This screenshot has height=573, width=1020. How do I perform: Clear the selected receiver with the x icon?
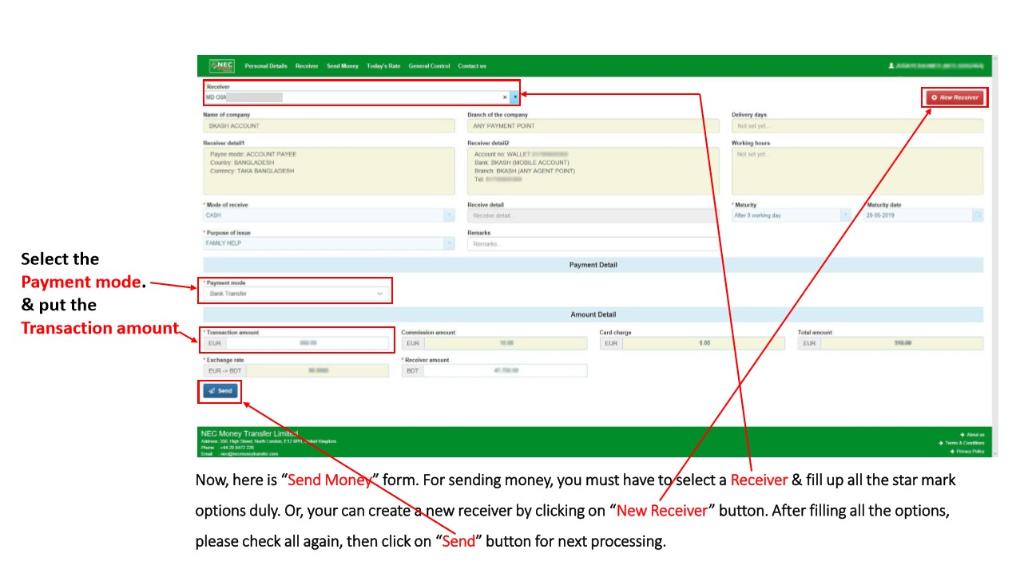[x=505, y=97]
